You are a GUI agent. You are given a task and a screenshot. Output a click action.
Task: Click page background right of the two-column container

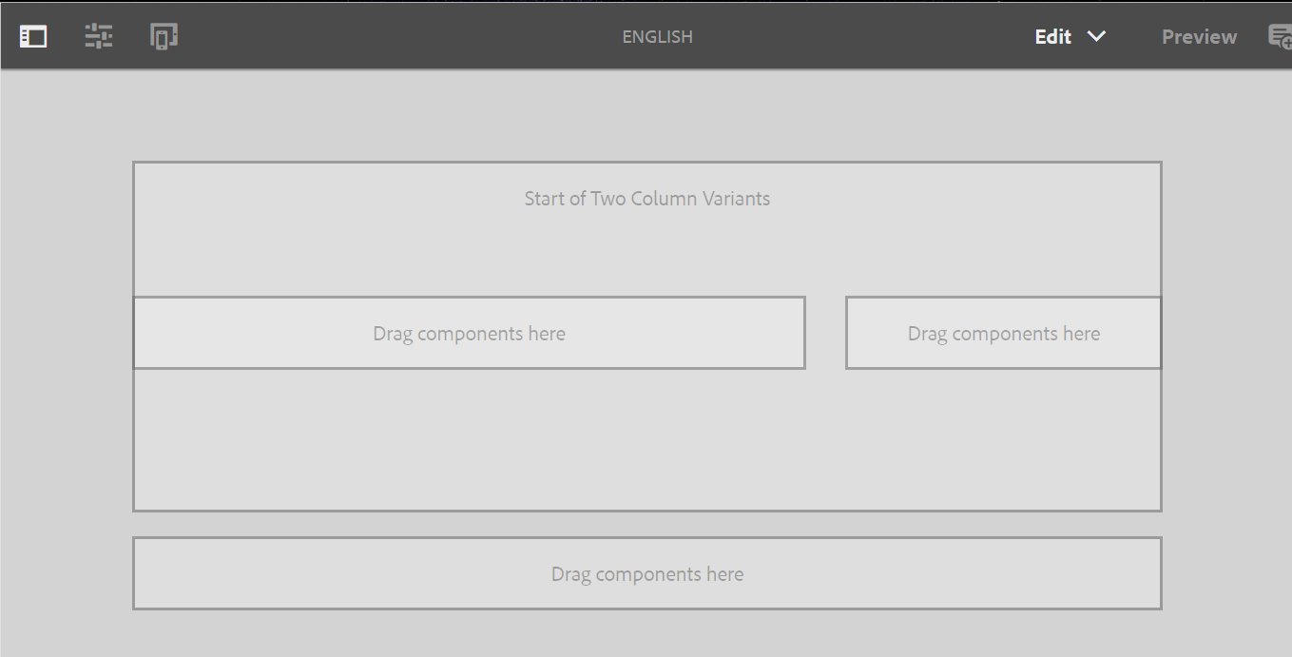(1226, 333)
